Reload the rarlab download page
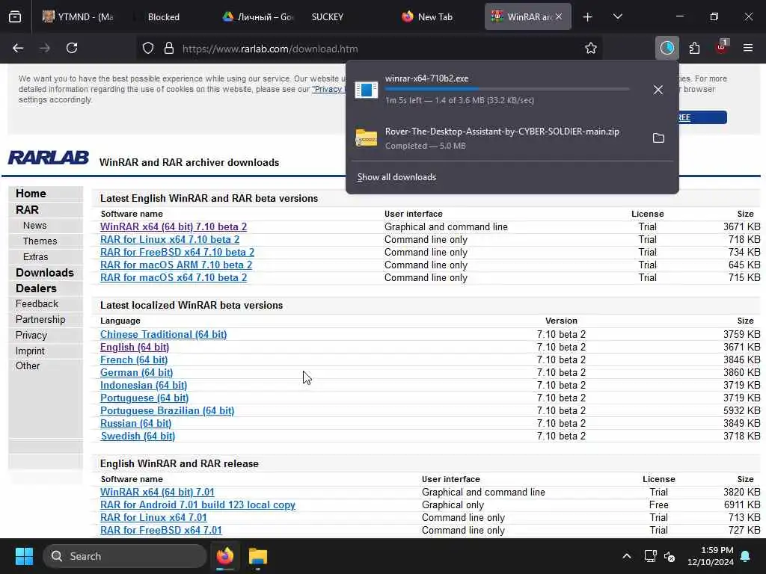The height and width of the screenshot is (574, 766). tap(72, 48)
